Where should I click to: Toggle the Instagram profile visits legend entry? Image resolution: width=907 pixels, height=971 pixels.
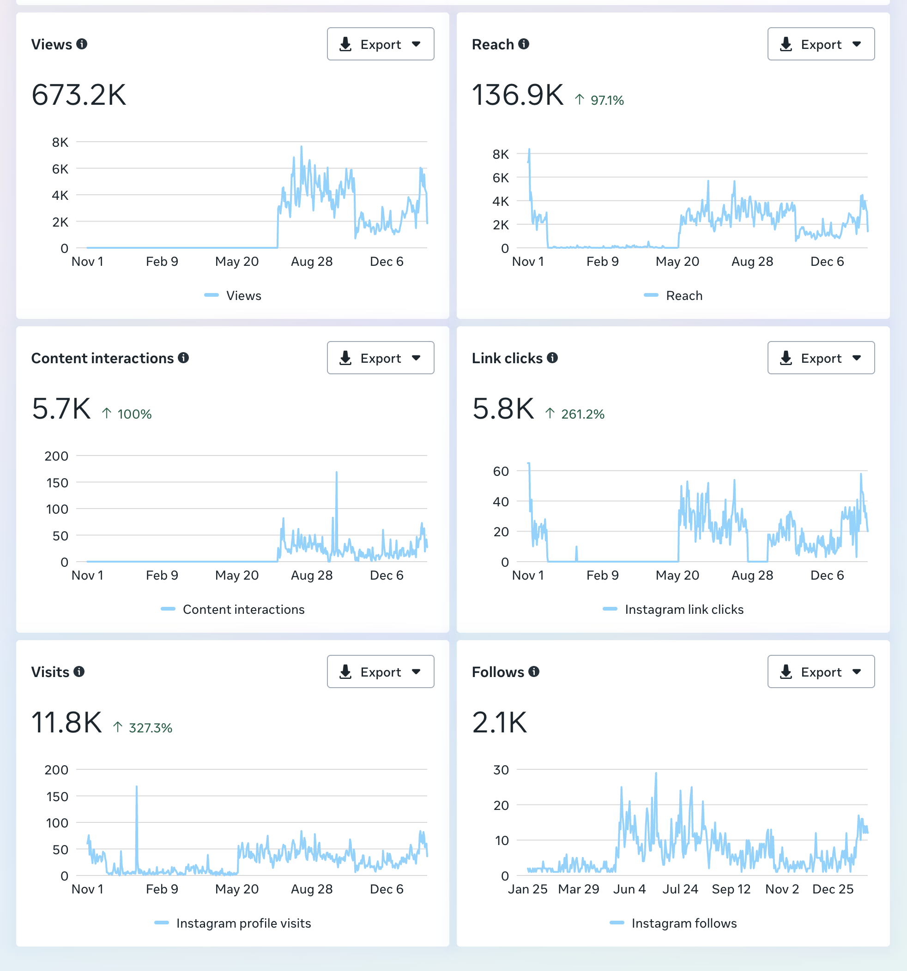click(233, 923)
